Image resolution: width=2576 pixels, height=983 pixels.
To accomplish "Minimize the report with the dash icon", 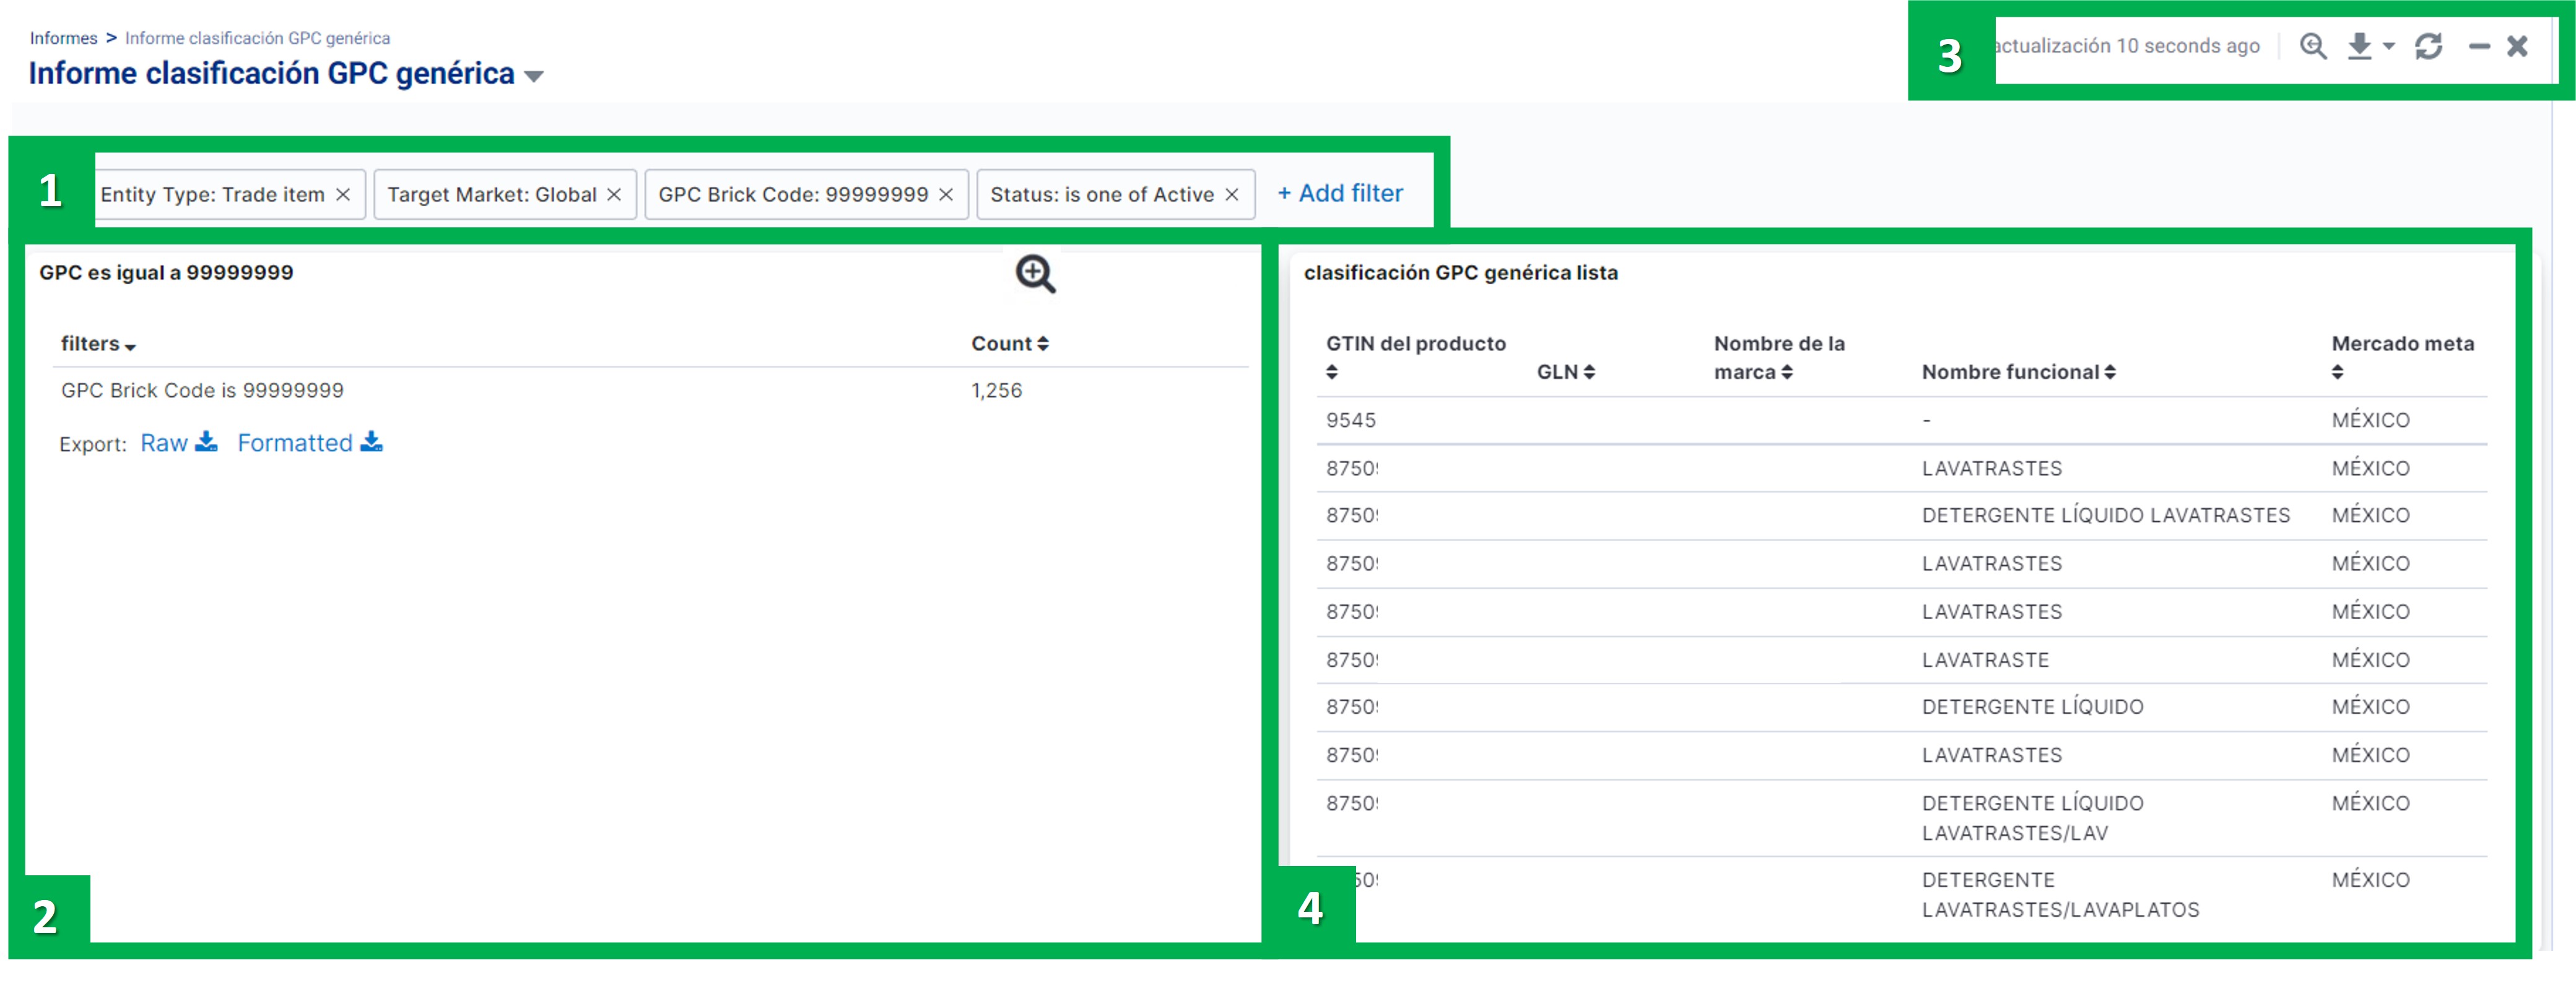I will [x=2479, y=46].
